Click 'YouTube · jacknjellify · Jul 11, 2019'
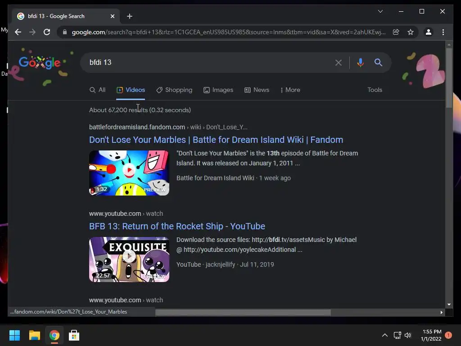This screenshot has height=346, width=461. coord(225,264)
